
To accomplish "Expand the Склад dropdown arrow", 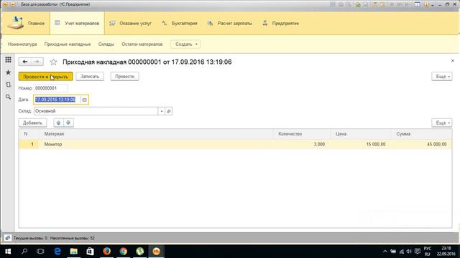I will pos(161,111).
